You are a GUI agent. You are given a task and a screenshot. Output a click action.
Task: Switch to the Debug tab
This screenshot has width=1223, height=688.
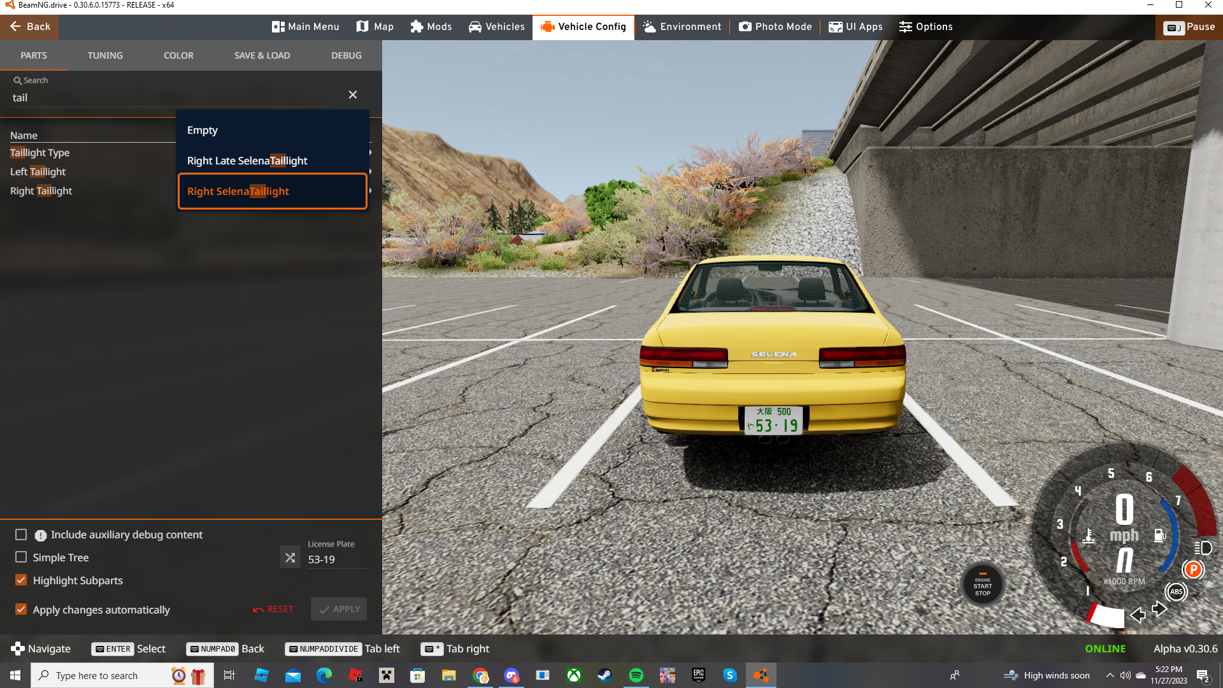[x=347, y=55]
